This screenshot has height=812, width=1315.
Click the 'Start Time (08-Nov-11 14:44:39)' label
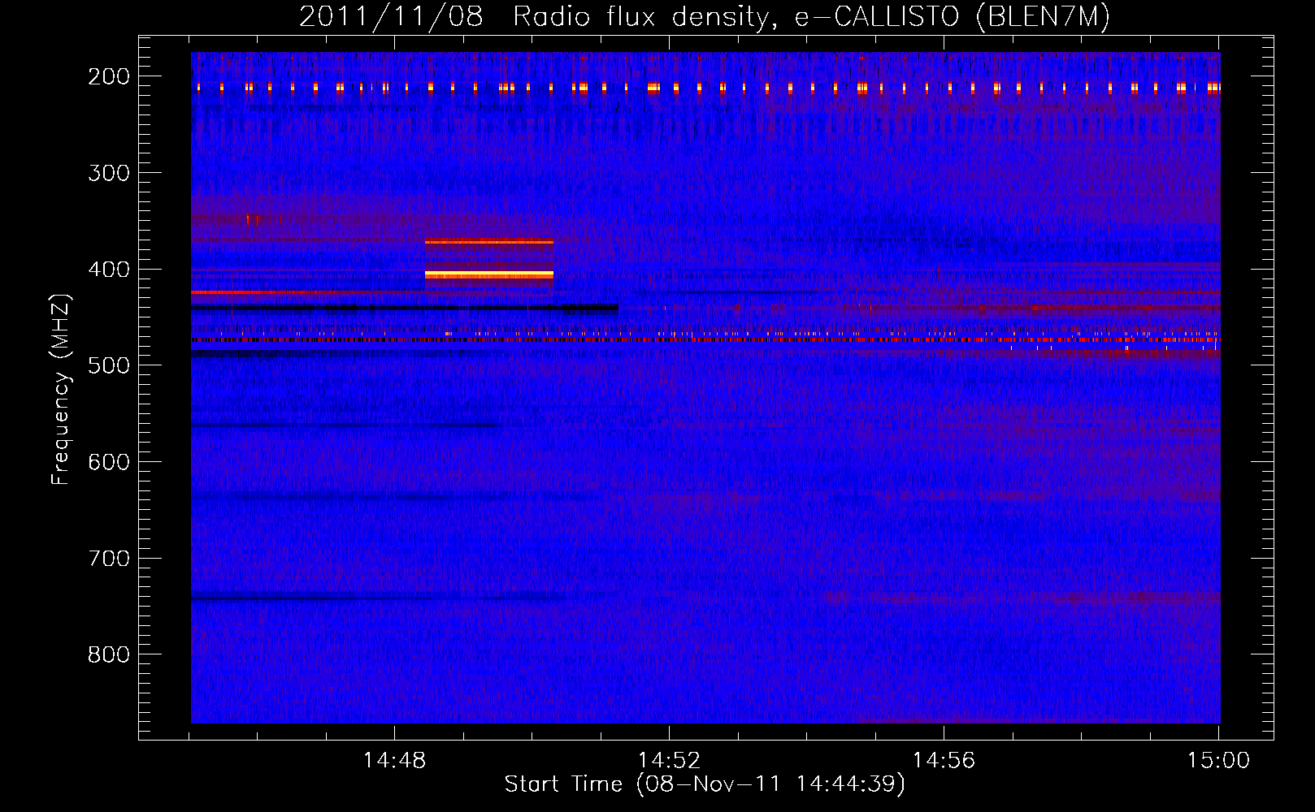tap(705, 784)
